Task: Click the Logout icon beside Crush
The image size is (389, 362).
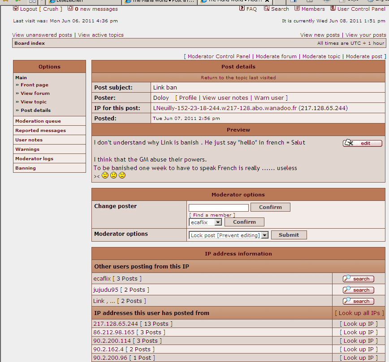Action: [x=16, y=9]
